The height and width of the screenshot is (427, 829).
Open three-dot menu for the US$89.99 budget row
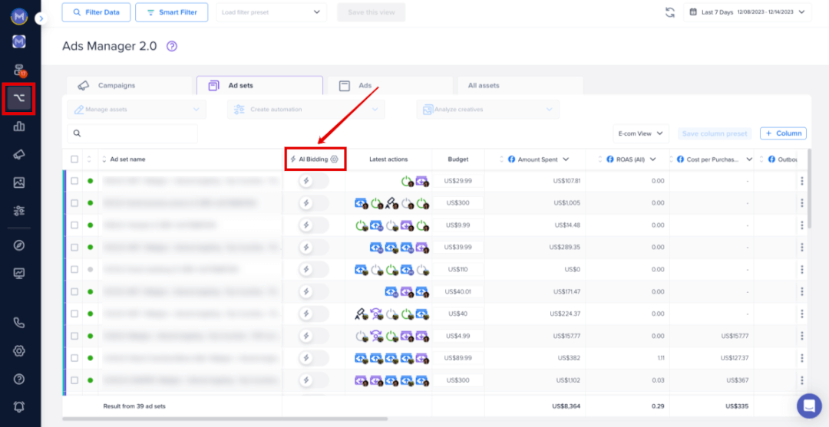(802, 358)
